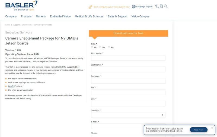Close the sales team notification
The width and height of the screenshot is (217, 137).
click(x=212, y=128)
